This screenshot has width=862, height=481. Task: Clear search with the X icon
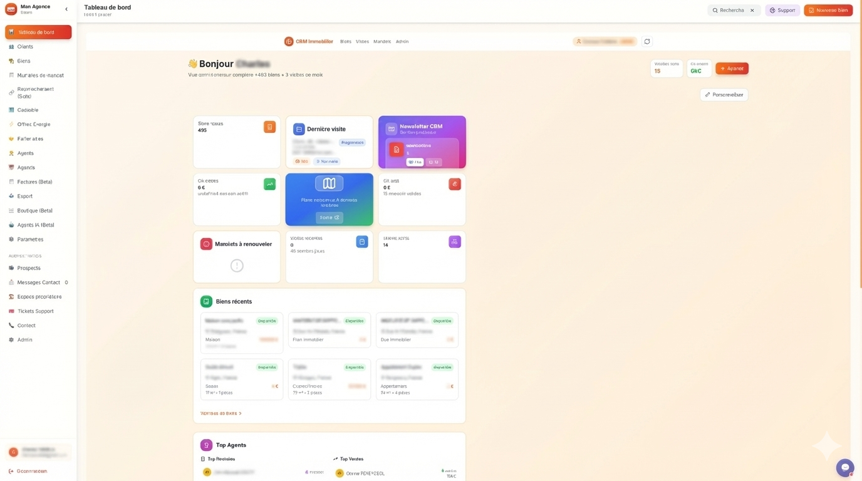[x=752, y=11]
